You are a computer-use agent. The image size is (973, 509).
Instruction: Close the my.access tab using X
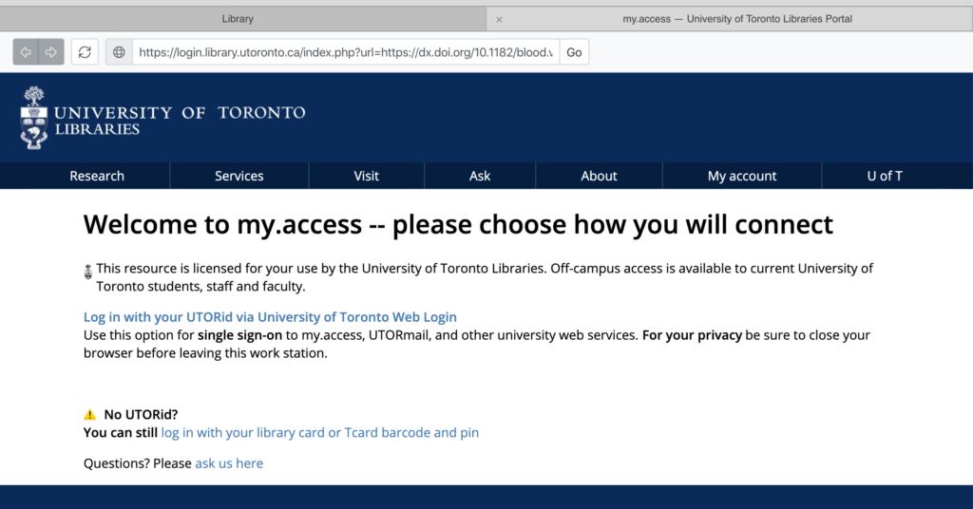coord(500,19)
